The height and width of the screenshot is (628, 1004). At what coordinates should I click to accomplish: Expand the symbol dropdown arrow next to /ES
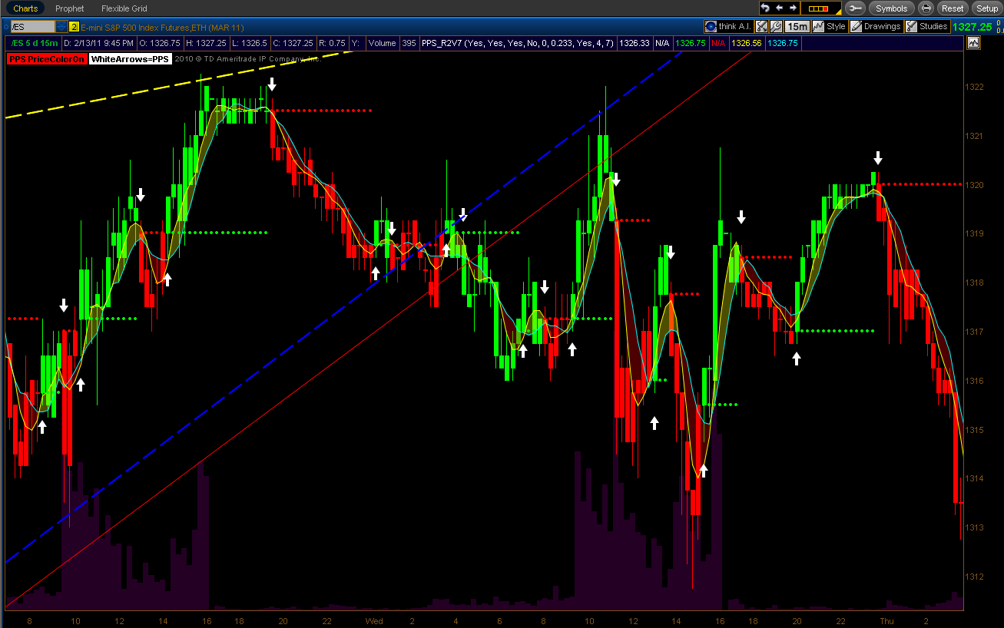click(61, 27)
